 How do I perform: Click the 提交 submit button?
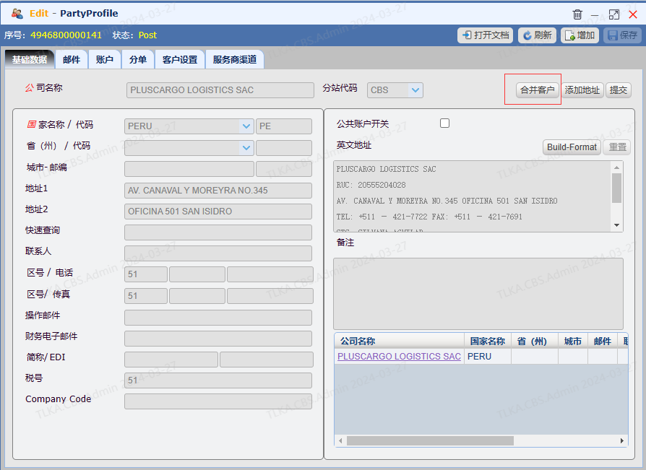coord(619,90)
